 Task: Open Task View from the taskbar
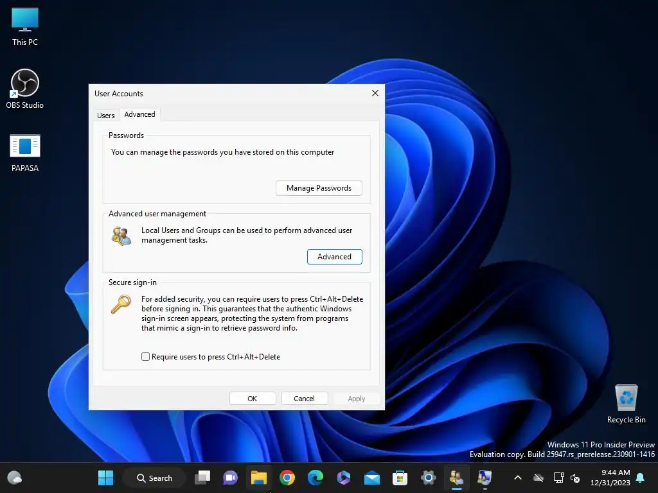[202, 478]
